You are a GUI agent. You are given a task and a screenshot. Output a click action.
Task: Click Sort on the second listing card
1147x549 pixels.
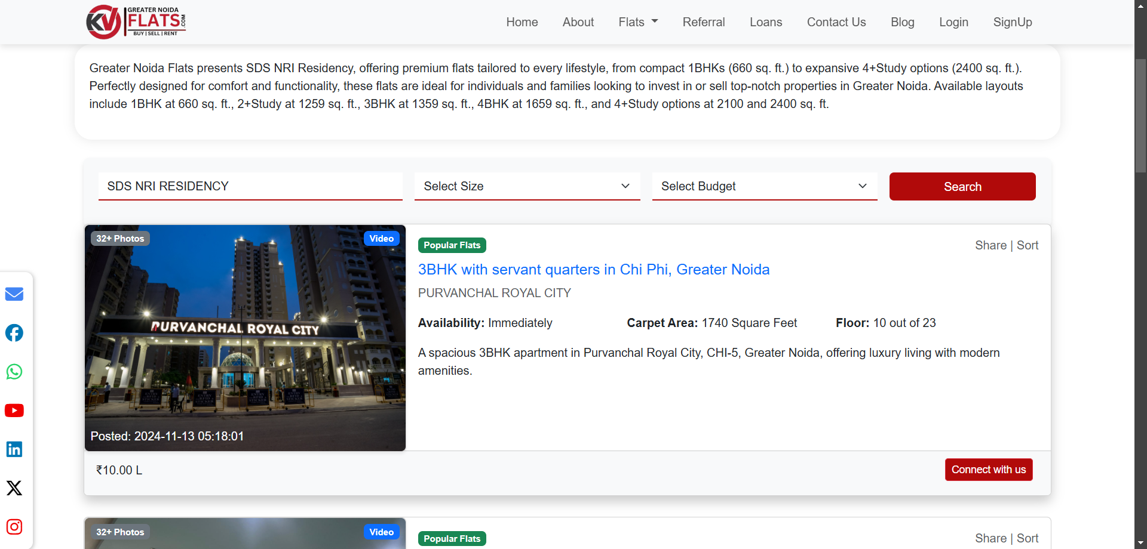click(1028, 538)
